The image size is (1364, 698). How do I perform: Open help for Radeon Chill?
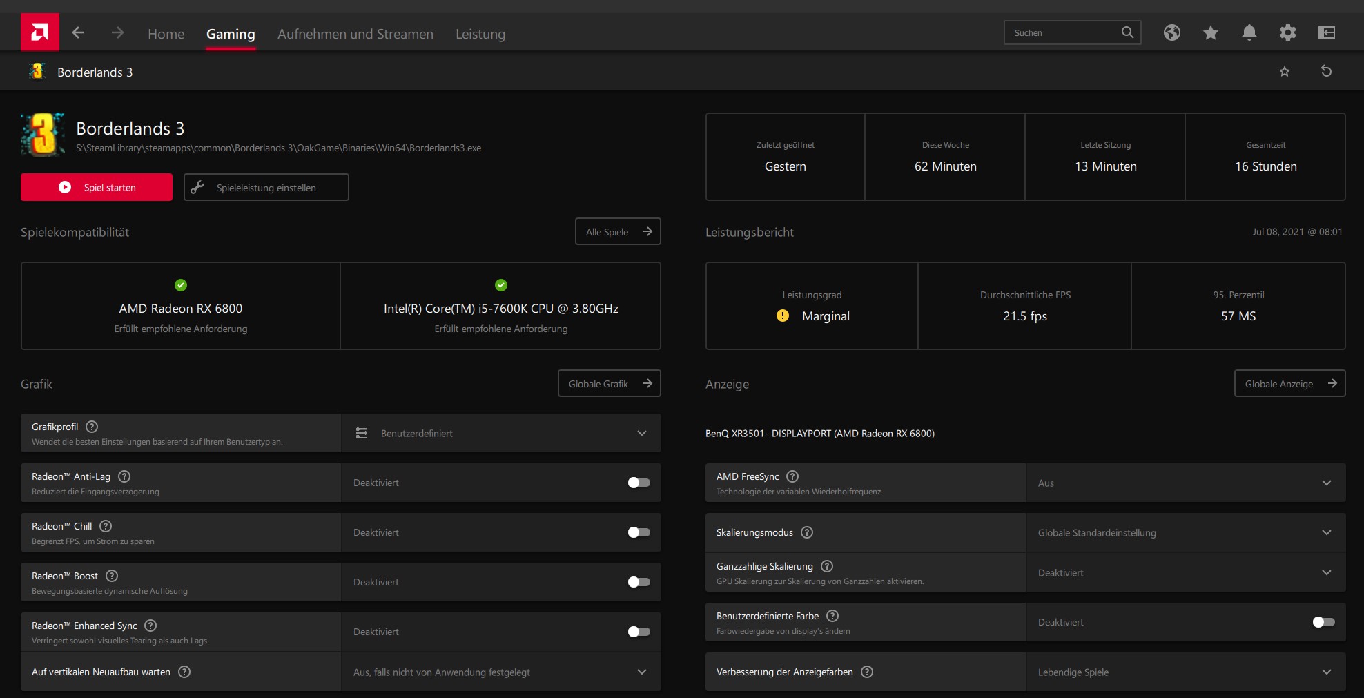(x=106, y=526)
